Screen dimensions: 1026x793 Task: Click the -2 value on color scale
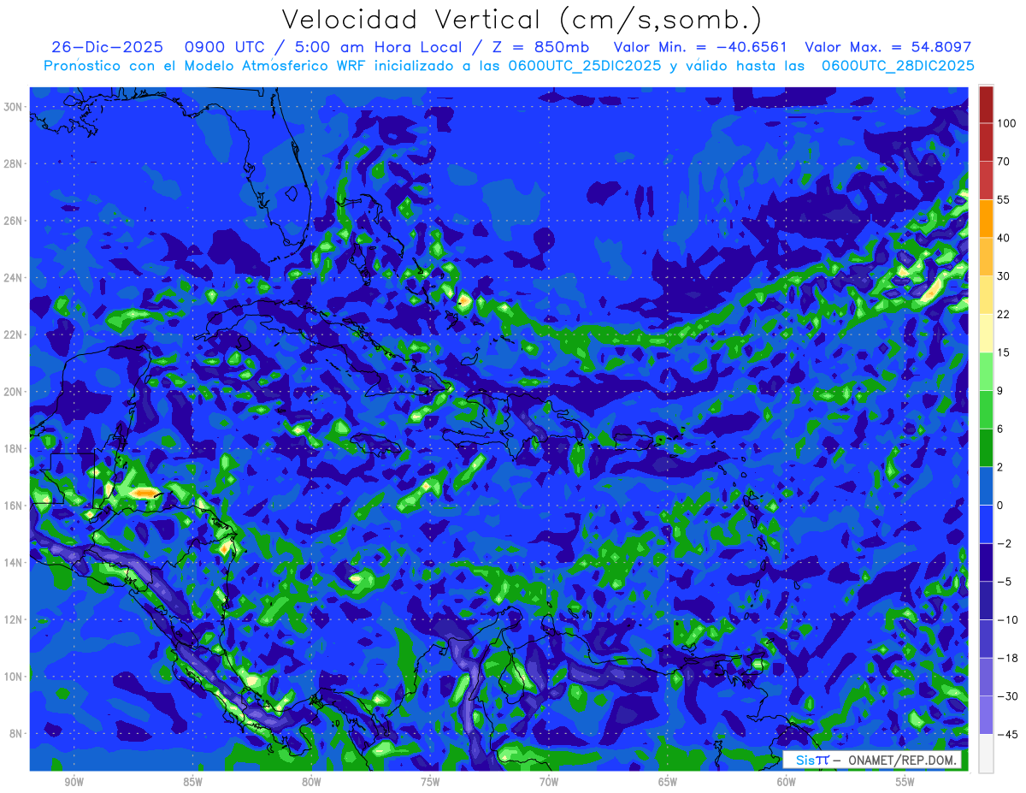pyautogui.click(x=1004, y=544)
